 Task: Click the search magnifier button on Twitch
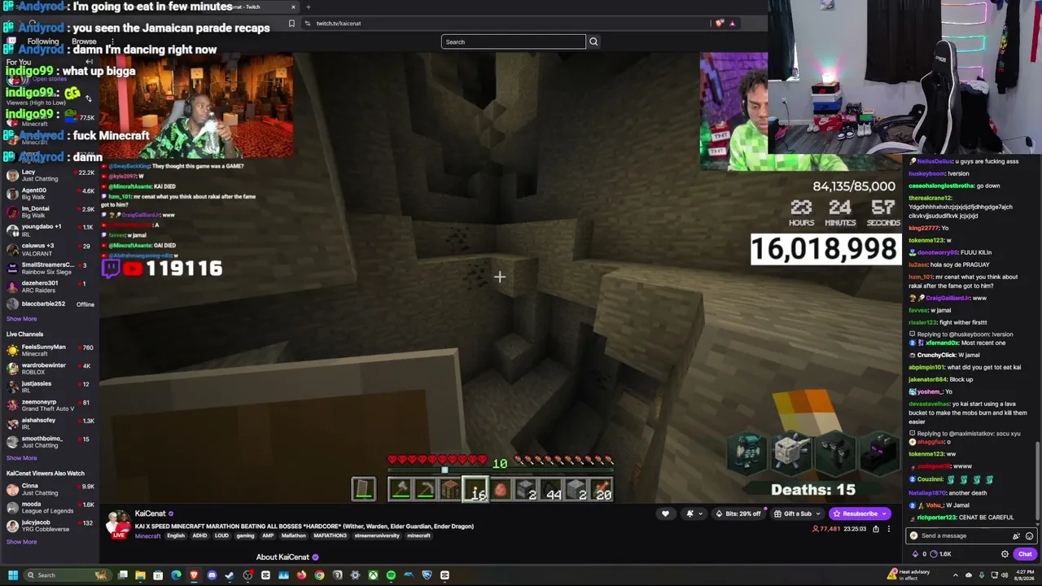(593, 42)
